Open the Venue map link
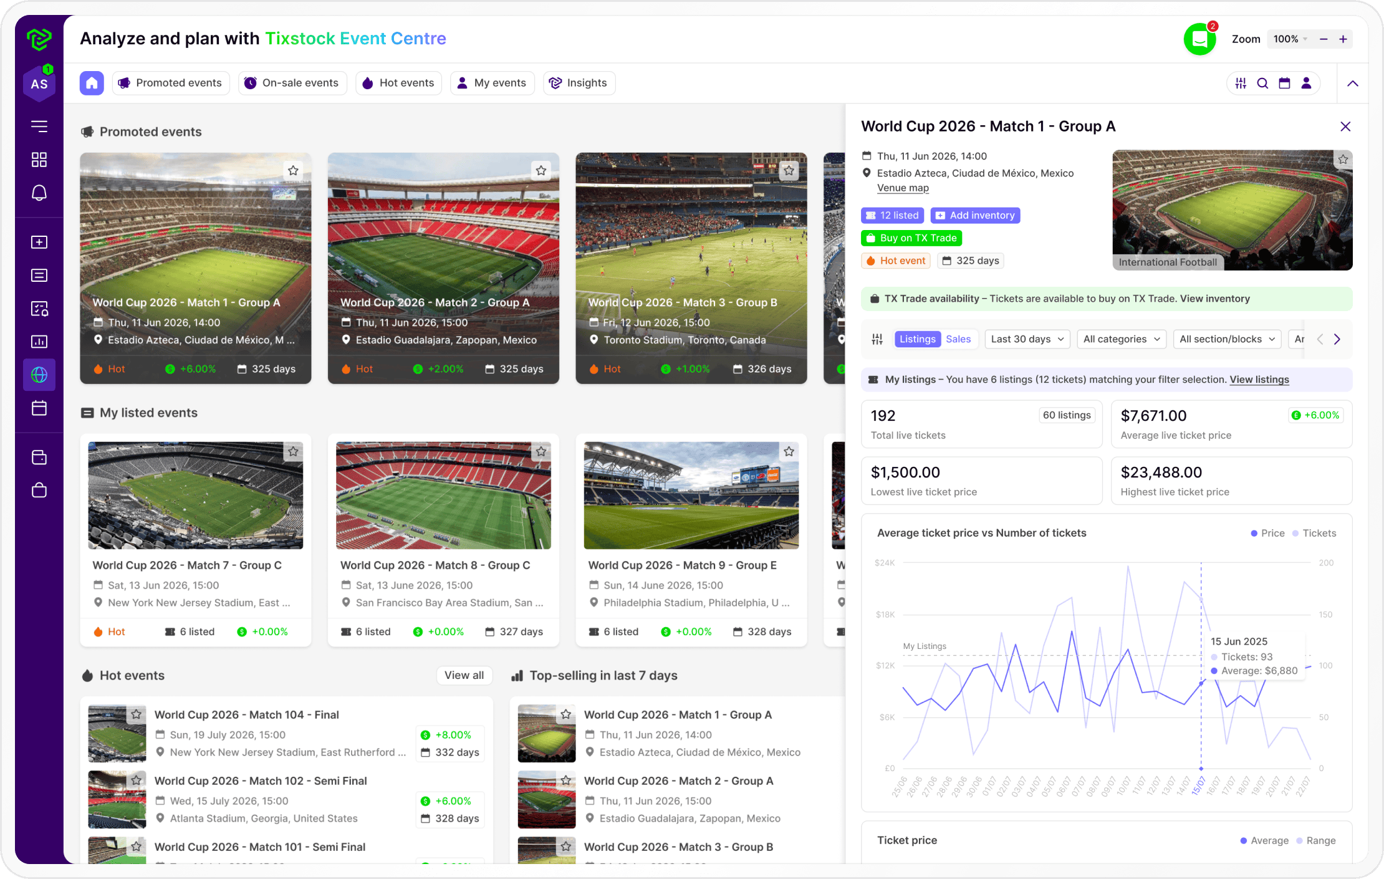 tap(903, 188)
